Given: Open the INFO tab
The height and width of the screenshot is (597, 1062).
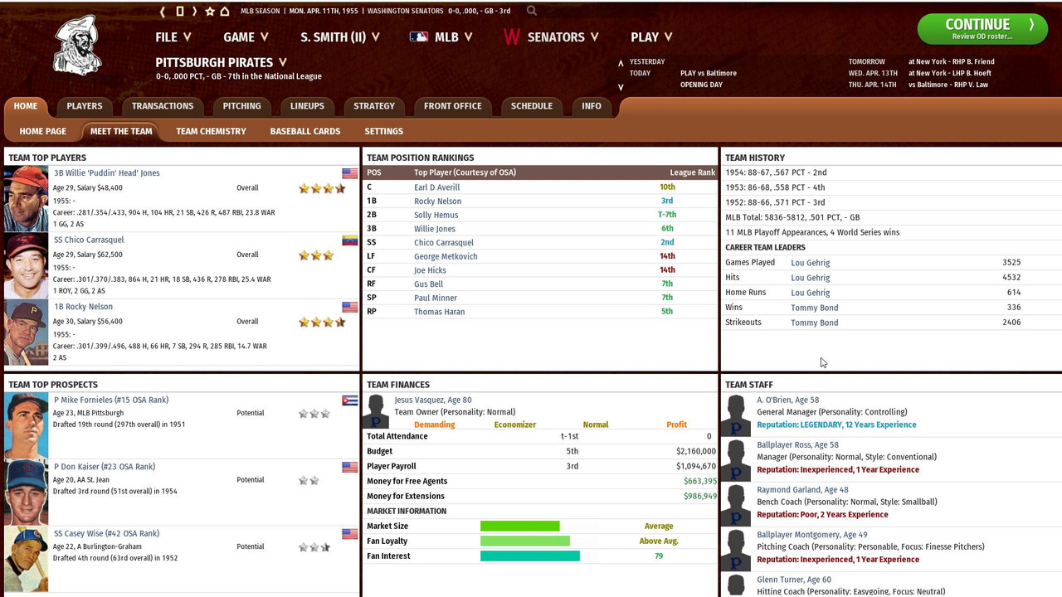Looking at the screenshot, I should 592,106.
